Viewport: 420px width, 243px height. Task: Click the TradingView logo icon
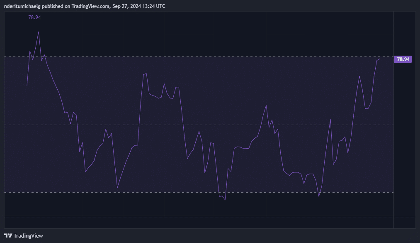click(8, 236)
